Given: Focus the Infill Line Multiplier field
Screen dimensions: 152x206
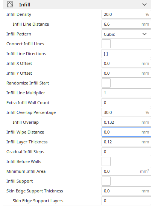Looking at the screenshot, I should pos(126,93).
